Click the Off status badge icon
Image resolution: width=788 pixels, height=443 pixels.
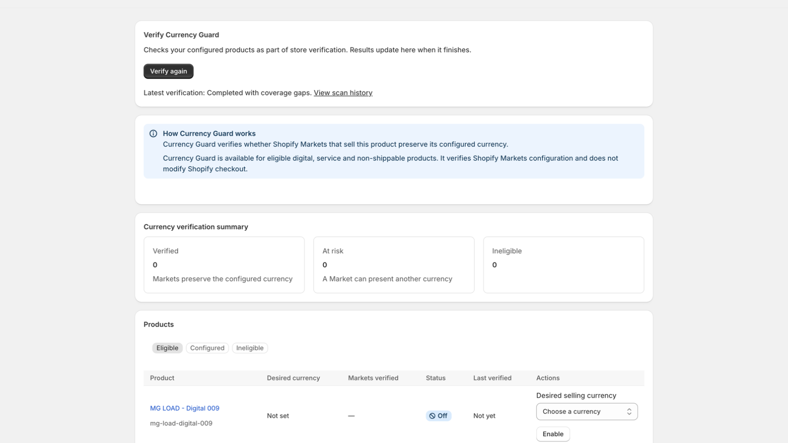coord(432,416)
